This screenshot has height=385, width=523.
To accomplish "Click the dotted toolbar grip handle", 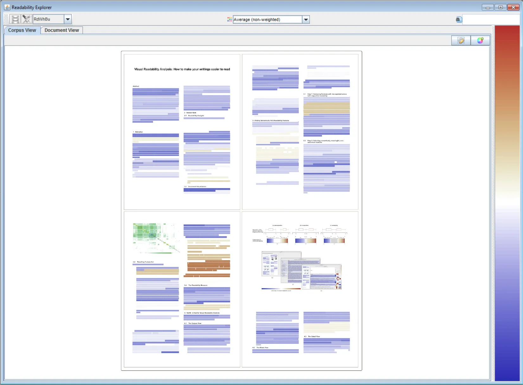I will tap(6, 19).
